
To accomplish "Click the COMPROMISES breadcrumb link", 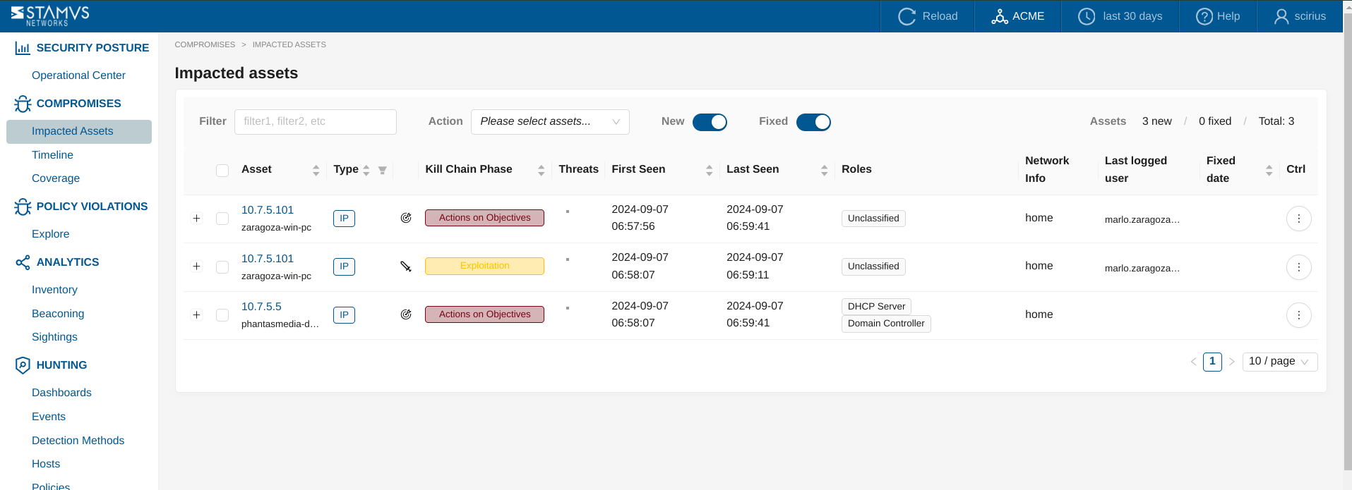I will (x=205, y=44).
